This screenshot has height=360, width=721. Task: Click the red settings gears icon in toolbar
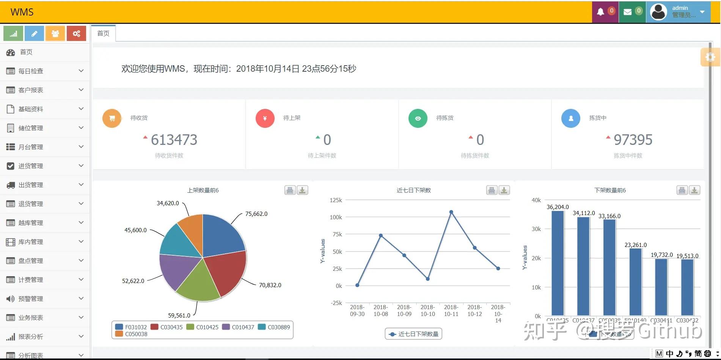point(76,33)
